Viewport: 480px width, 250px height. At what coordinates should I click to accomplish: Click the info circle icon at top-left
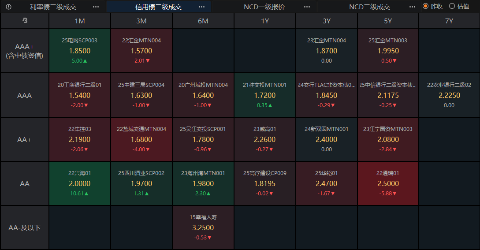coord(8,7)
